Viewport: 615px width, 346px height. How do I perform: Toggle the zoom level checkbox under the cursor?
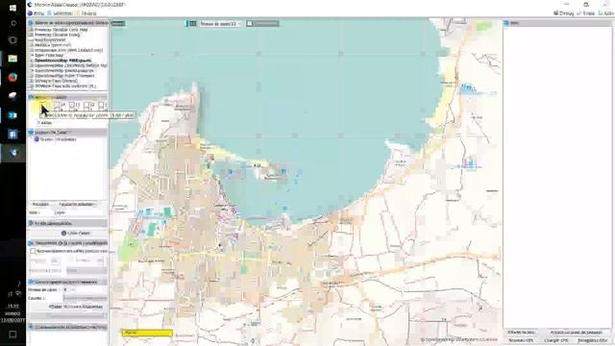pyautogui.click(x=43, y=105)
